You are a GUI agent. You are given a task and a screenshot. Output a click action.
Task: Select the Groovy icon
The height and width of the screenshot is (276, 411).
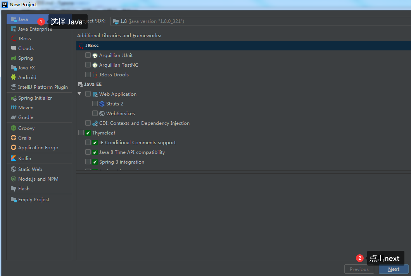[14, 128]
